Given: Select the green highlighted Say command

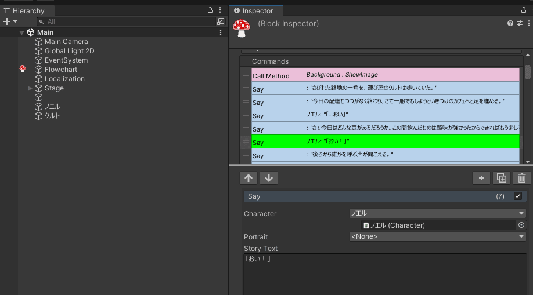Looking at the screenshot, I should pos(386,141).
